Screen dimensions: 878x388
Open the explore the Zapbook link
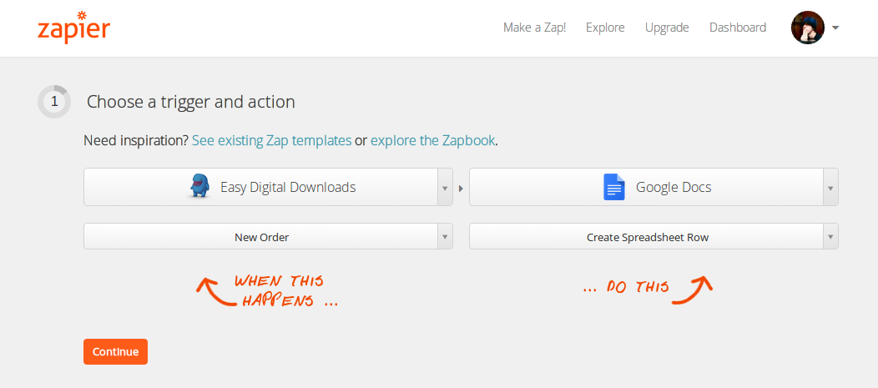[x=433, y=140]
